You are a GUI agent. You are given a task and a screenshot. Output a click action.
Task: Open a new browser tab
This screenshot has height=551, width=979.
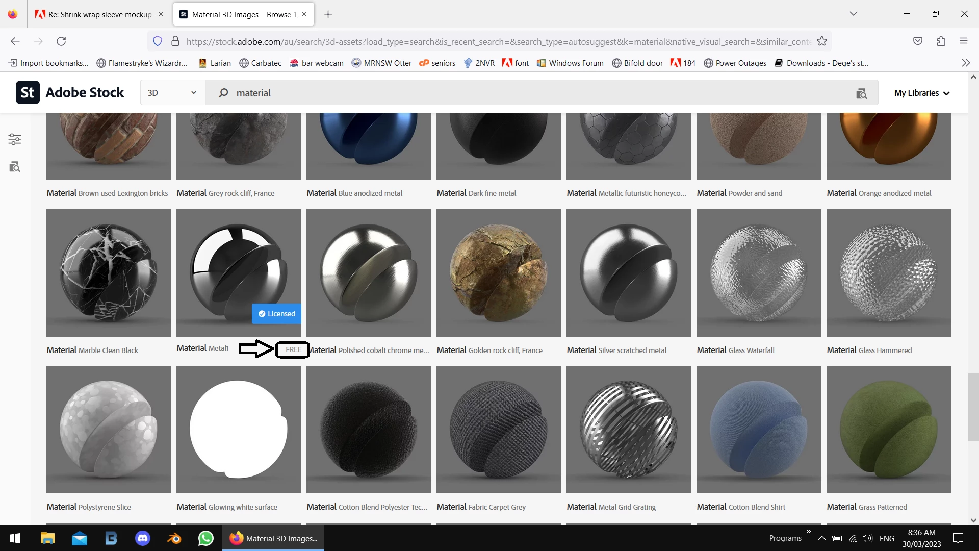(x=328, y=14)
